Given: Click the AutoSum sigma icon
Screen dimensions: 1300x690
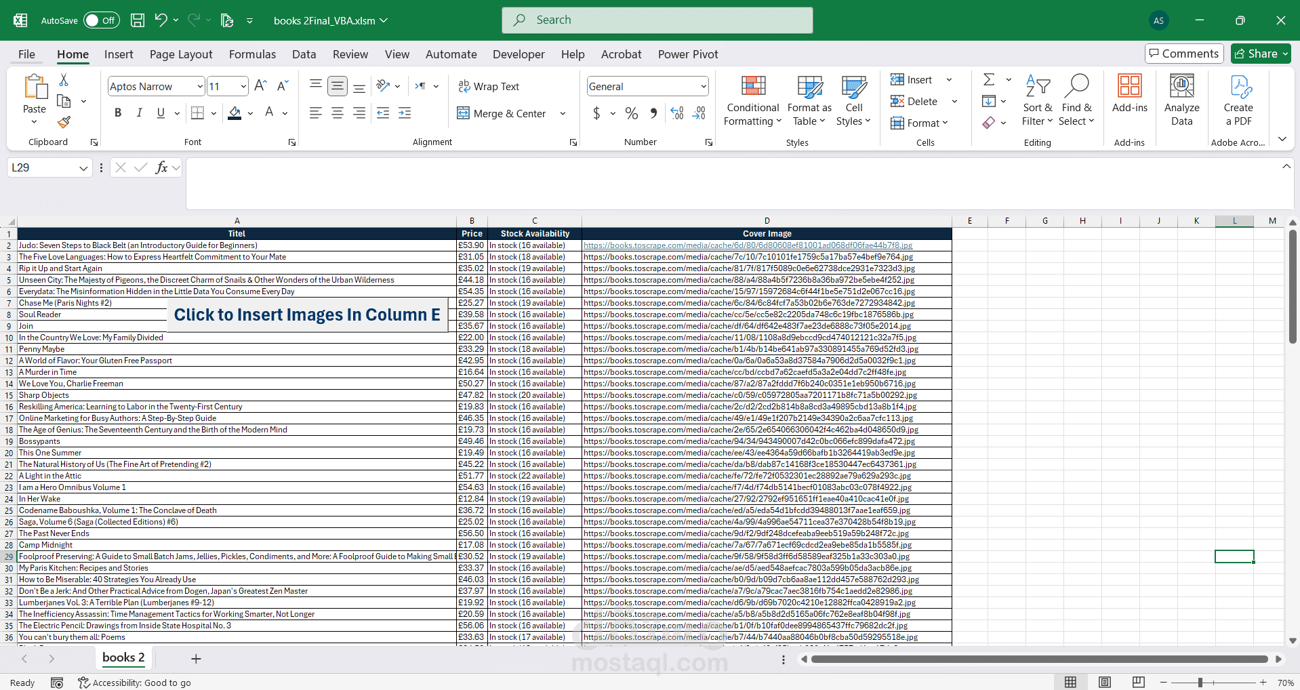Looking at the screenshot, I should (989, 80).
